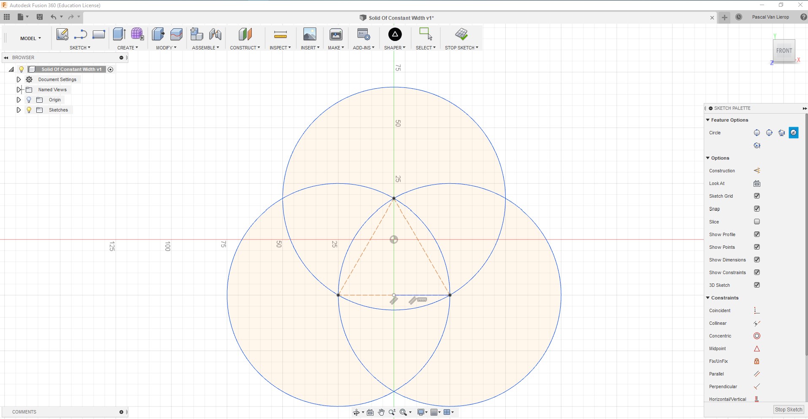Apply the Fix/UnFix lock constraint
The image size is (808, 419).
(757, 361)
